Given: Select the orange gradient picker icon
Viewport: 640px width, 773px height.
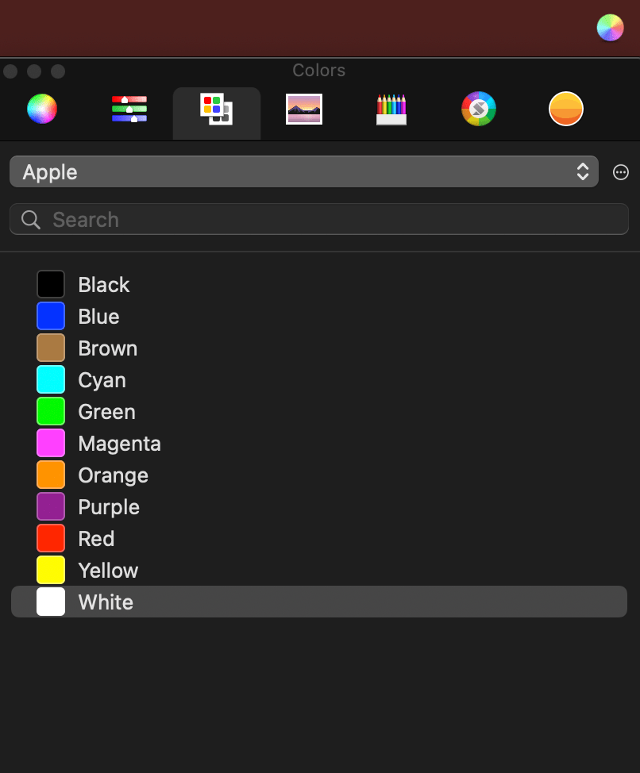Looking at the screenshot, I should coord(565,109).
